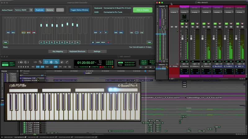Click the play arrow key label in controller

pyautogui.click(x=100, y=33)
